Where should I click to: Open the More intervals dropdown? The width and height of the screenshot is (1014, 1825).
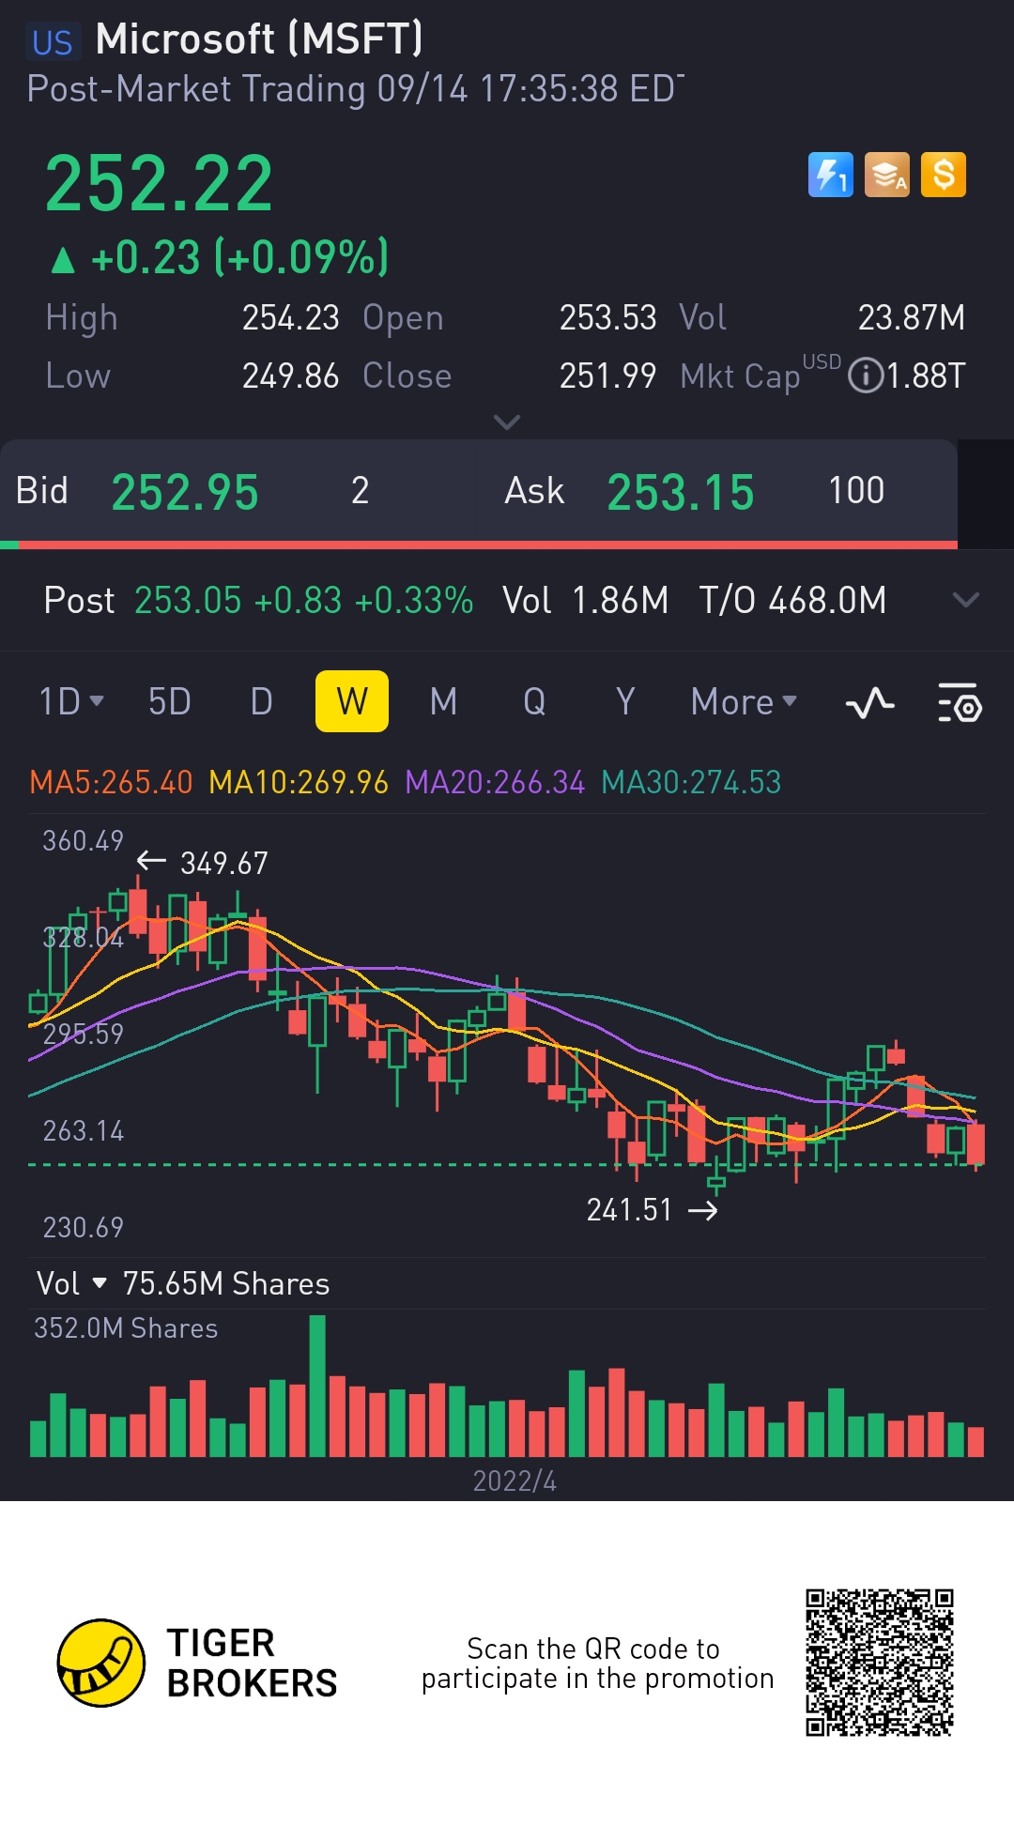pos(744,701)
